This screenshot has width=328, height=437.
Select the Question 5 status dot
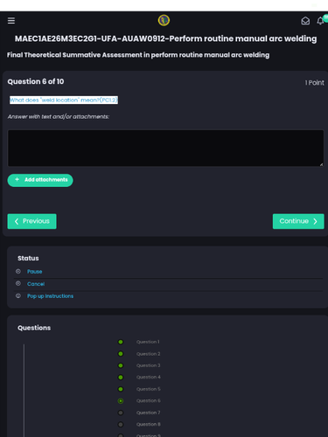[121, 389]
